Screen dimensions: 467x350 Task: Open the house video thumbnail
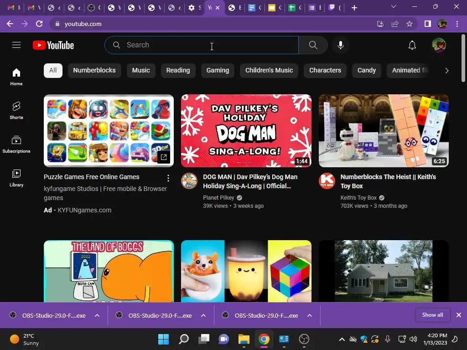[x=384, y=271]
